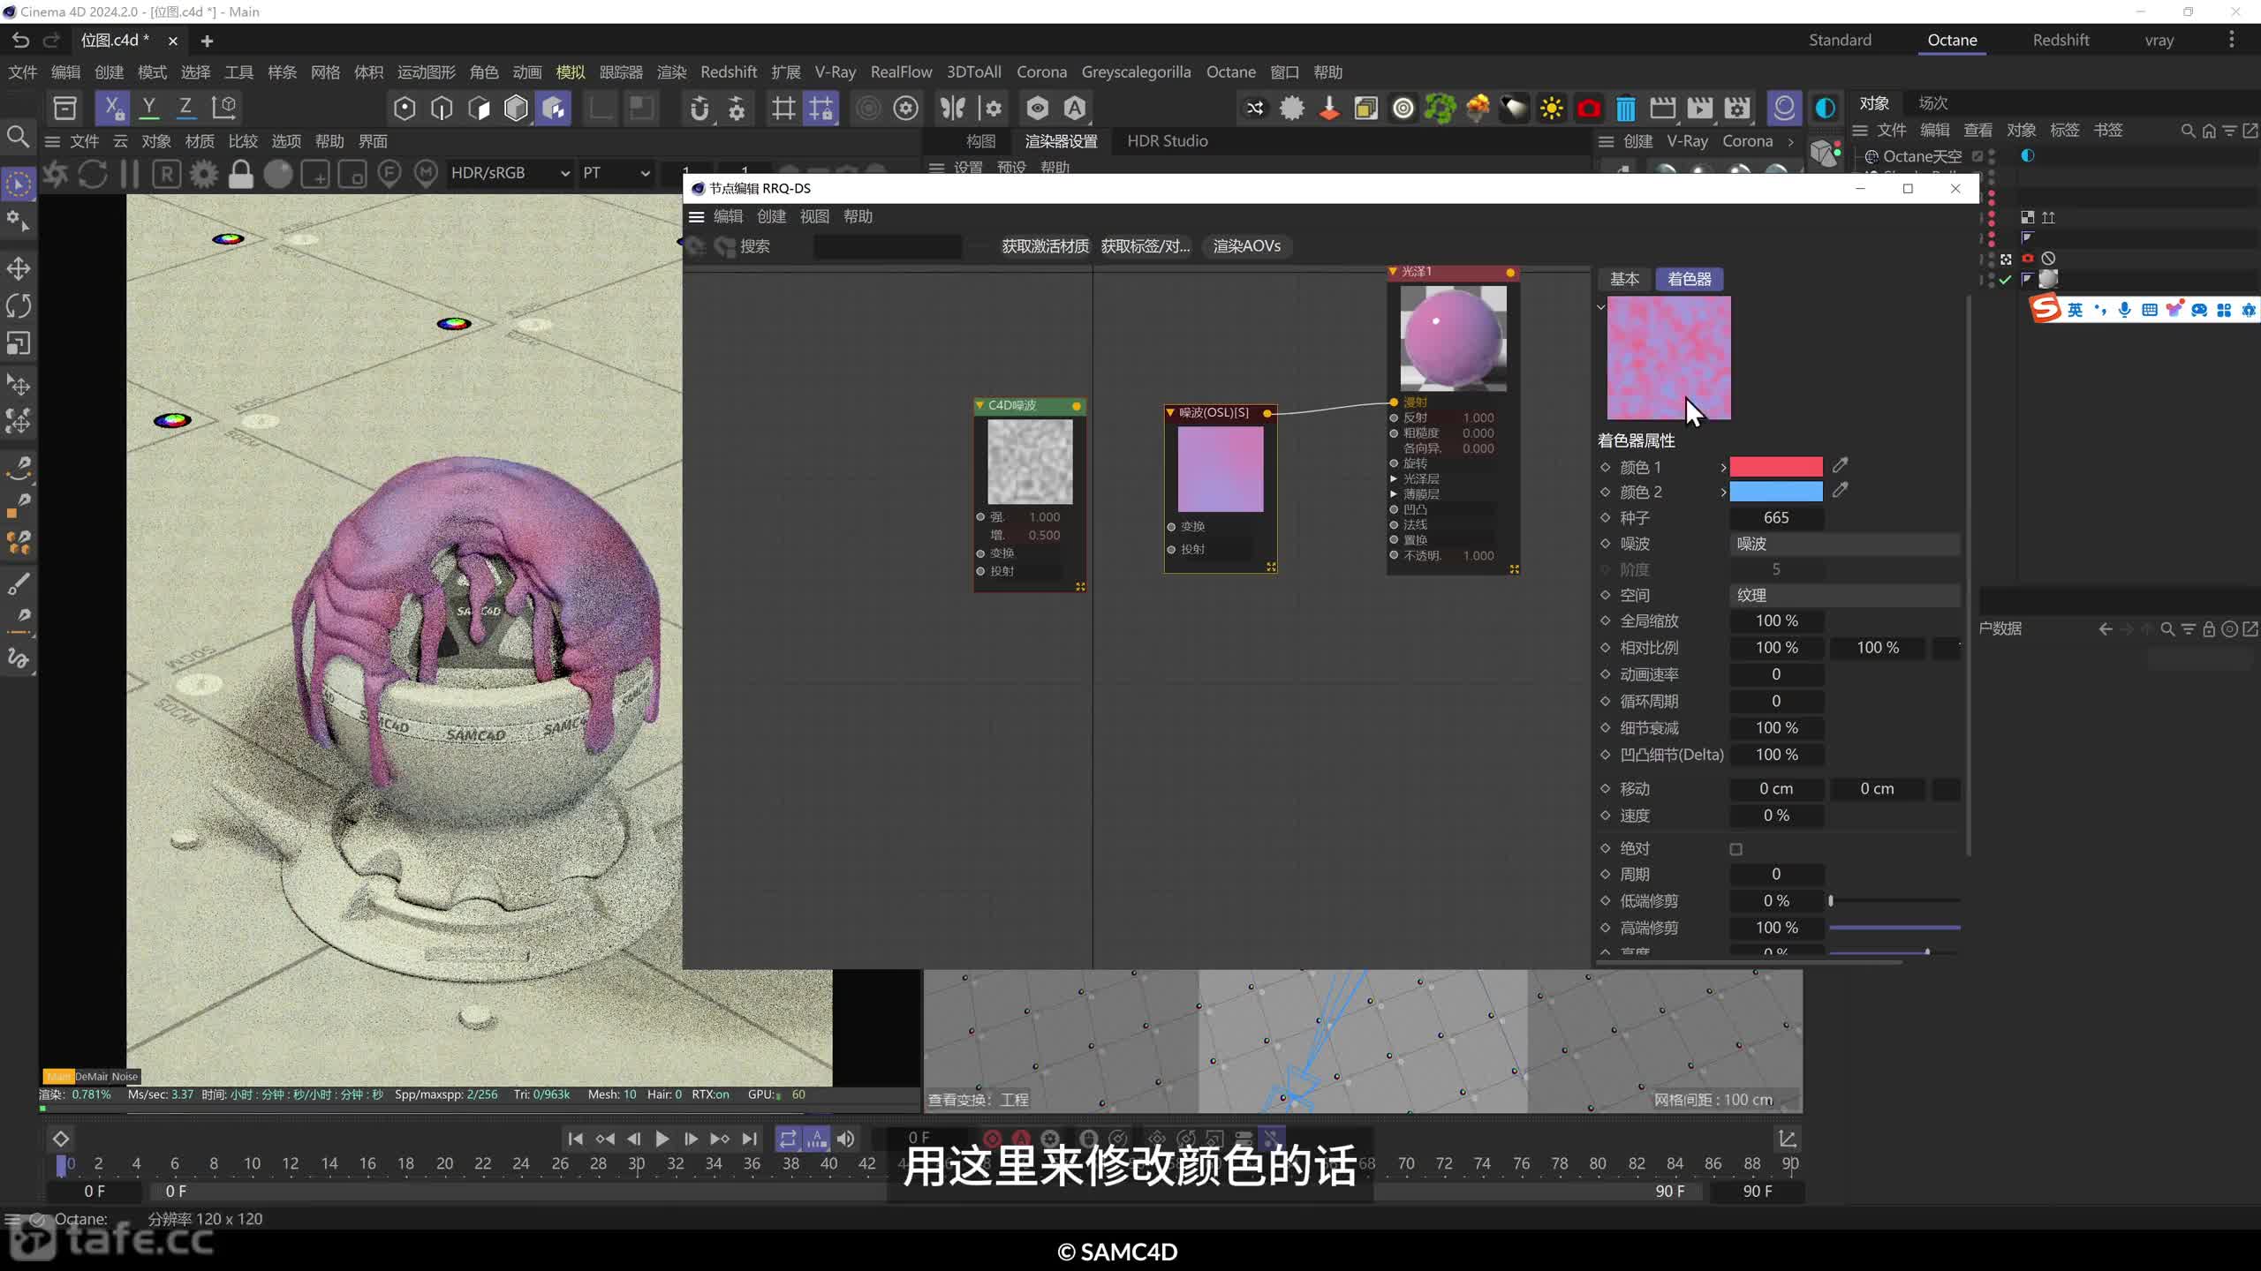Select the Rotate tool in left toolbar
The height and width of the screenshot is (1271, 2261).
[19, 305]
